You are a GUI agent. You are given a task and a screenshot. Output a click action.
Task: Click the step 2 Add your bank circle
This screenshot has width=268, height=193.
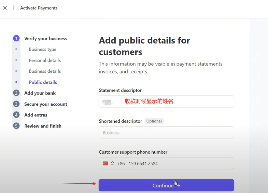tap(16, 93)
